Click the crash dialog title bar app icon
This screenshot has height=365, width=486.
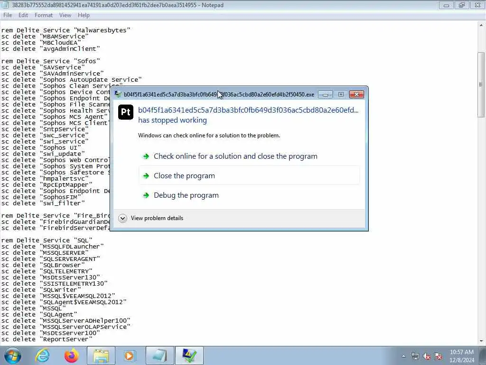coord(118,95)
